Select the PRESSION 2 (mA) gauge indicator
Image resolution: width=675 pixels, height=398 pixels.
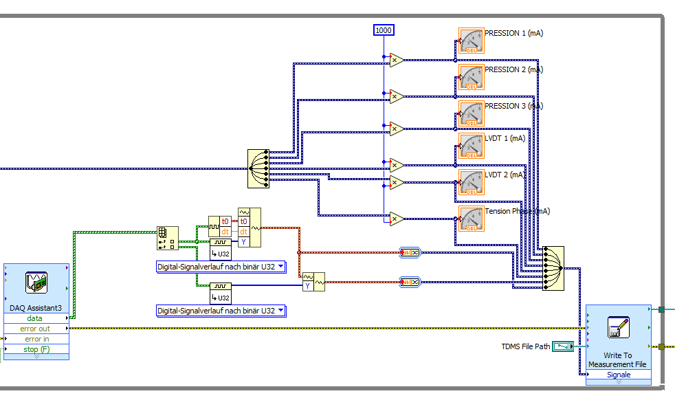(x=471, y=77)
